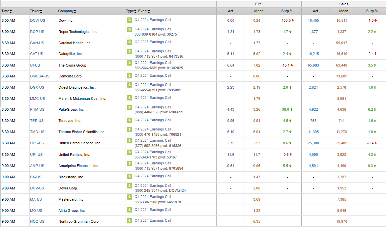Click the earnings icon in Dow, Inc. row
386x227 pixels.
[x=130, y=20]
